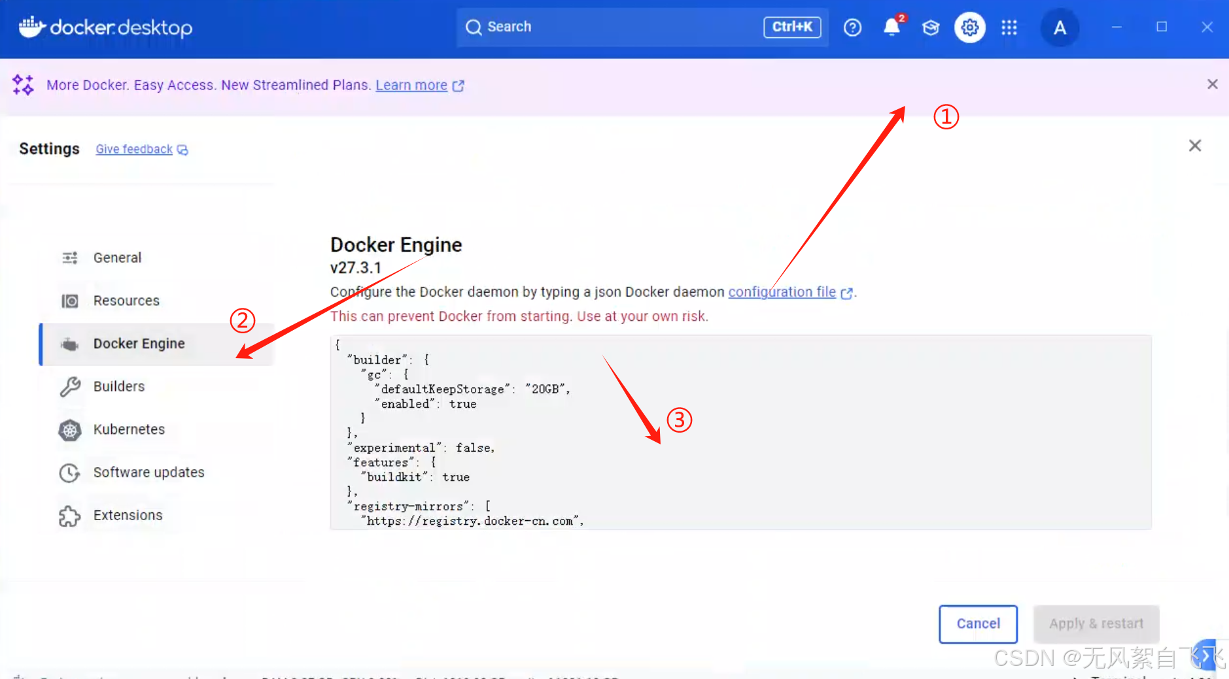Click inside the daemon JSON editor

[x=740, y=433]
